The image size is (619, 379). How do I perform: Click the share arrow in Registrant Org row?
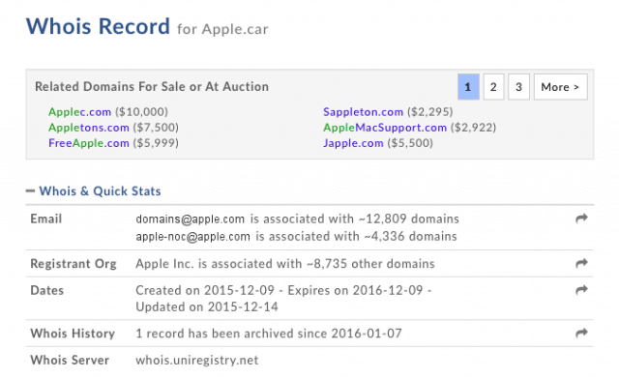[x=581, y=263]
